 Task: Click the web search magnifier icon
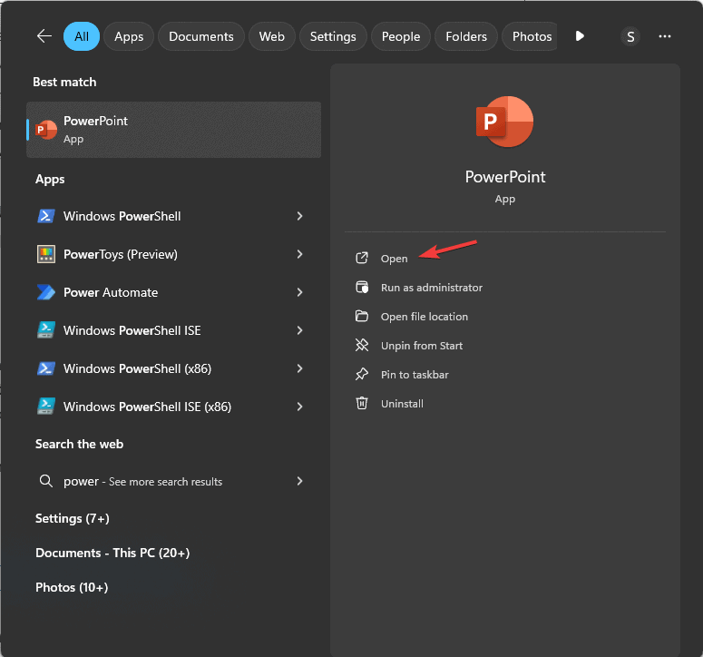(x=45, y=481)
